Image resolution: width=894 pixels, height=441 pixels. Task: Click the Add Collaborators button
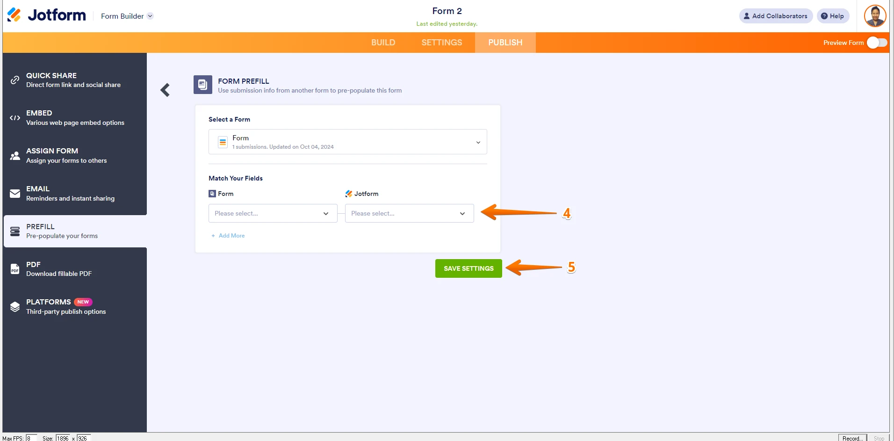click(775, 15)
